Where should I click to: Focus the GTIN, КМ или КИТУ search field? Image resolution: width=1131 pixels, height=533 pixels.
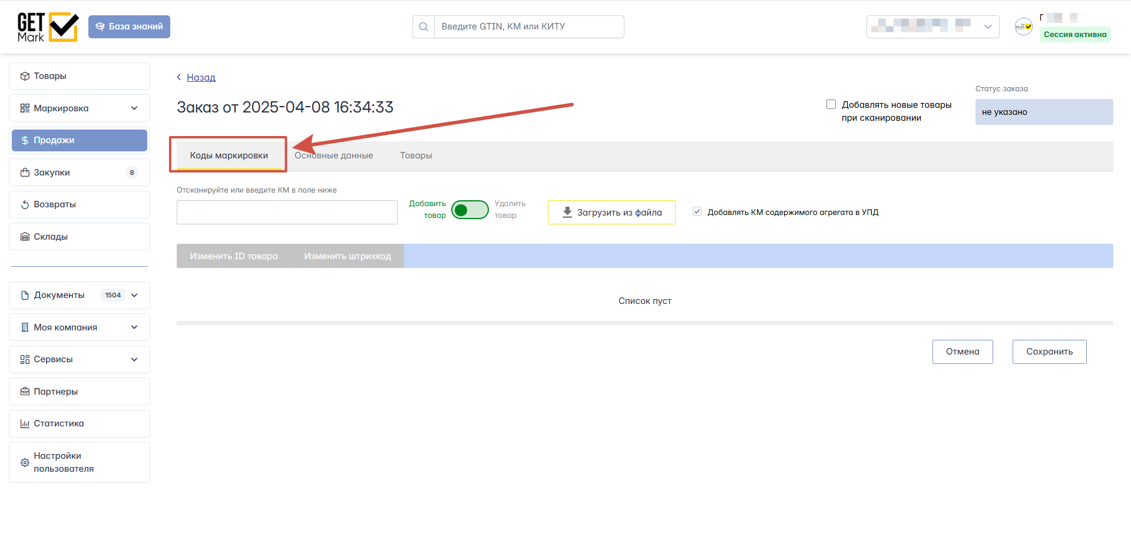pos(529,27)
